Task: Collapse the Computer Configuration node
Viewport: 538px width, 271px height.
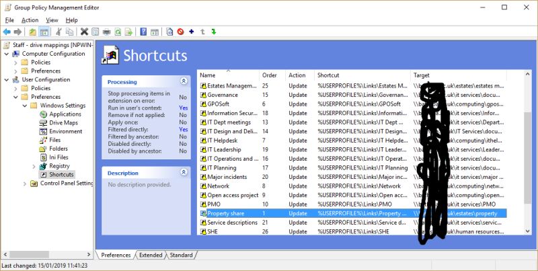Action: [7, 54]
